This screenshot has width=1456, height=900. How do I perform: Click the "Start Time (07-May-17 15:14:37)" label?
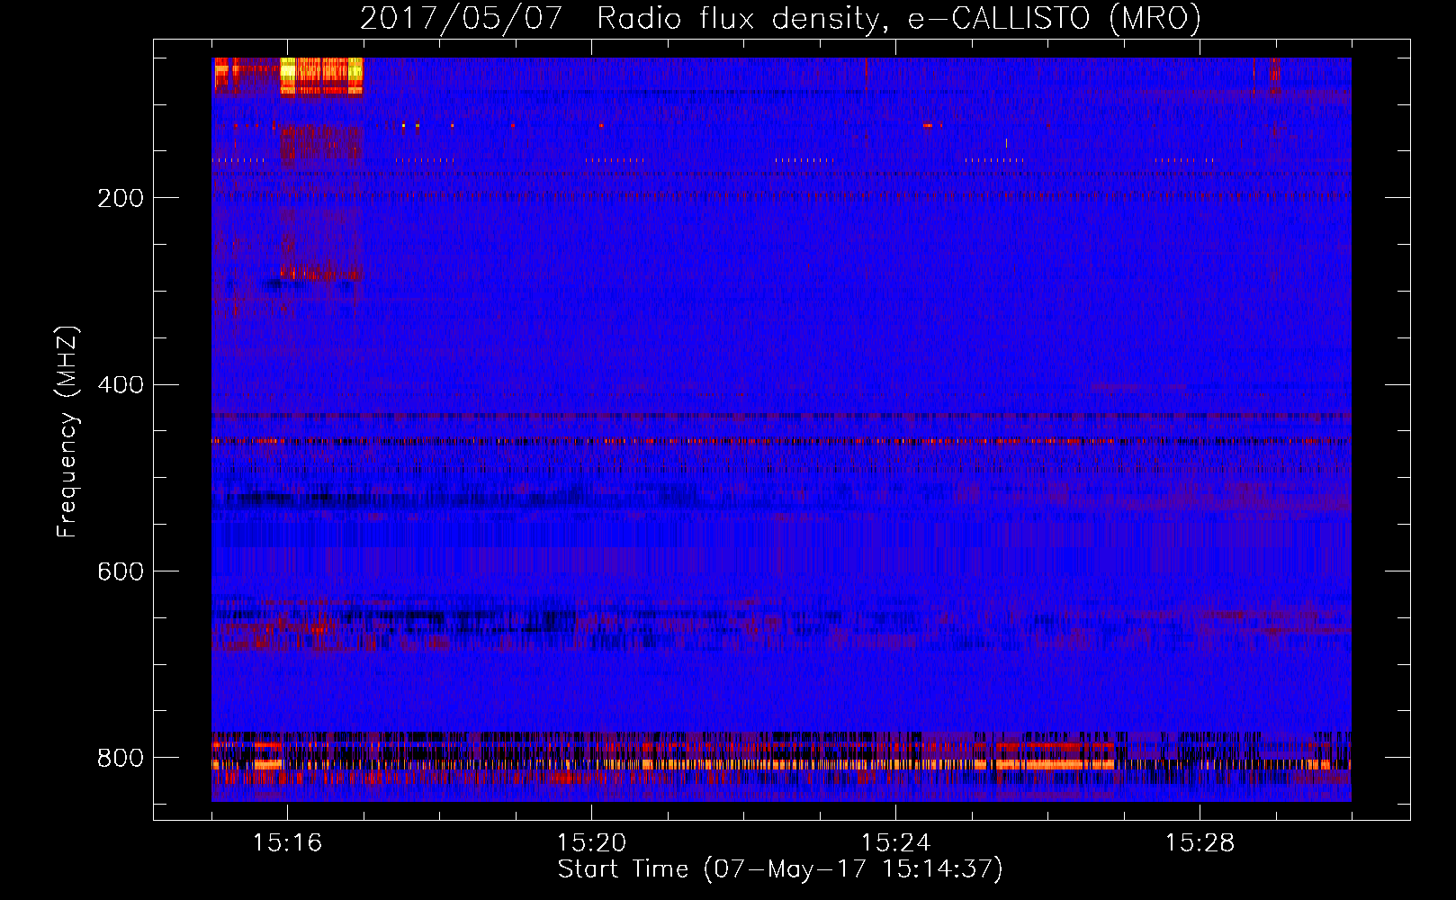(779, 869)
